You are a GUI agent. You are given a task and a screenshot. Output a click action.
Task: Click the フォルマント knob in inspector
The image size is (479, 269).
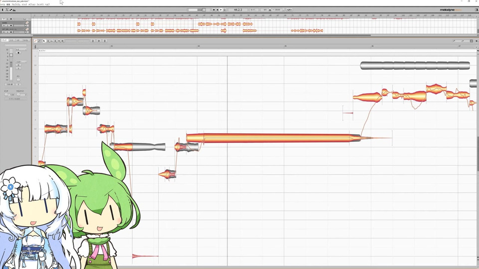18,94
